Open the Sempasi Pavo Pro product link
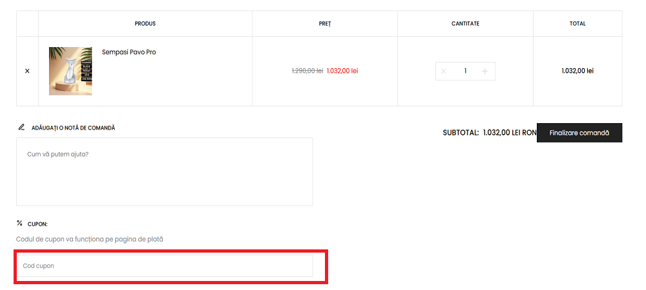646x290 pixels. coord(129,52)
